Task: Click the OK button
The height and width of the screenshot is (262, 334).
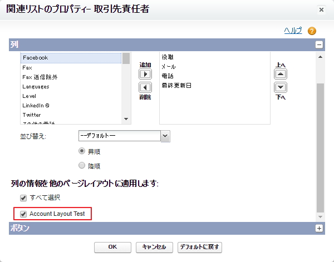Action: [x=113, y=246]
